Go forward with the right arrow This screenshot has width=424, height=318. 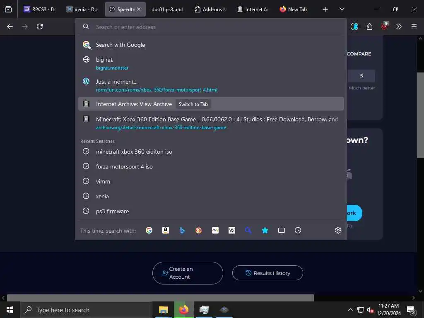click(x=25, y=26)
